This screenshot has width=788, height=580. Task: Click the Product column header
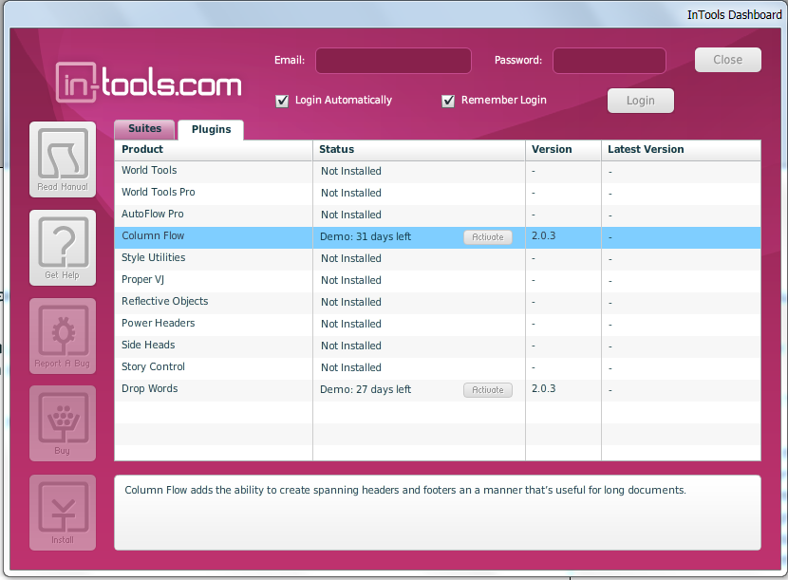214,150
